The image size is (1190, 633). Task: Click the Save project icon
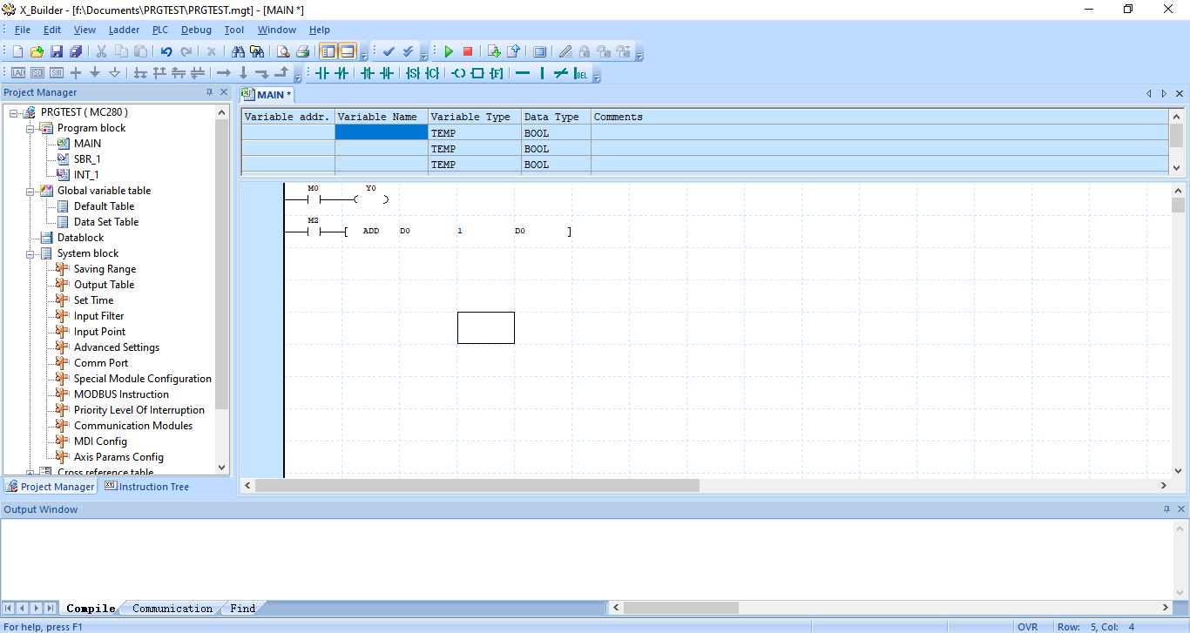coord(57,52)
